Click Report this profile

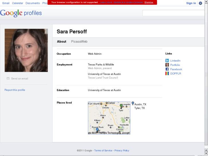pos(15,90)
